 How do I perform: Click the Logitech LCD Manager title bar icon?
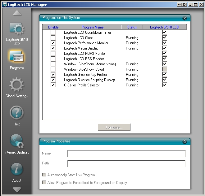click(5, 5)
